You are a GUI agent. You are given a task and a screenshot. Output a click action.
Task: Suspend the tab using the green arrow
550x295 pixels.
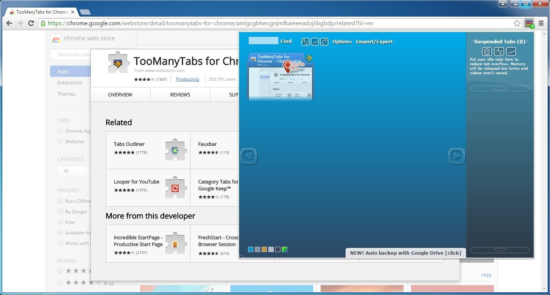point(309,58)
